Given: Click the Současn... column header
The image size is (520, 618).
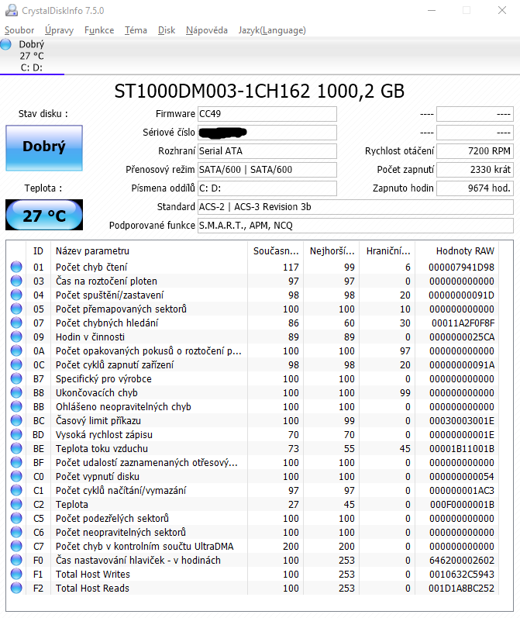Looking at the screenshot, I should click(276, 251).
